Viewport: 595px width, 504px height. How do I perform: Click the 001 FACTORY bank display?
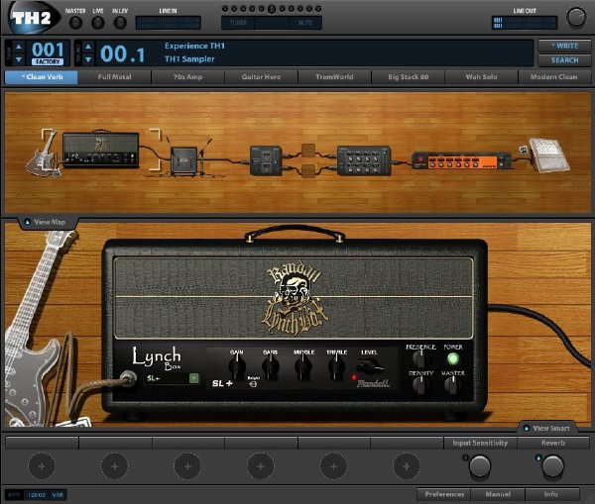[48, 53]
